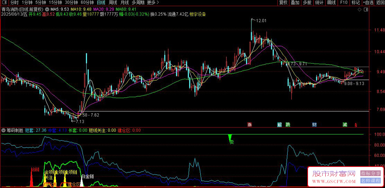Add stock via +自选 button
Image resolution: width=385 pixels, height=188 pixels.
(x=368, y=2)
